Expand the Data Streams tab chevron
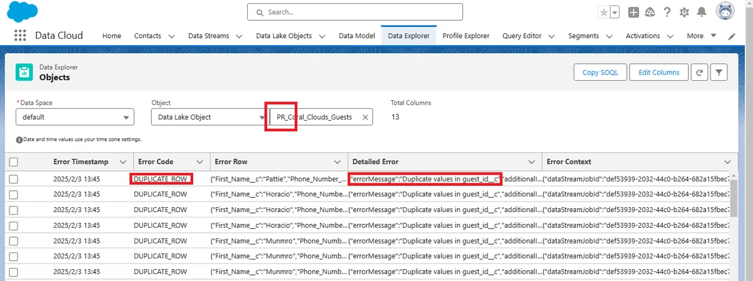753x281 pixels. tap(239, 36)
